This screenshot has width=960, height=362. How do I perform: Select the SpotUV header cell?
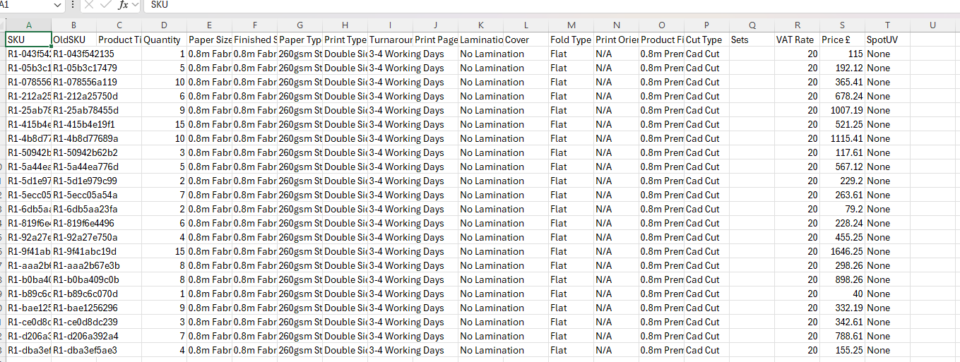coord(887,40)
